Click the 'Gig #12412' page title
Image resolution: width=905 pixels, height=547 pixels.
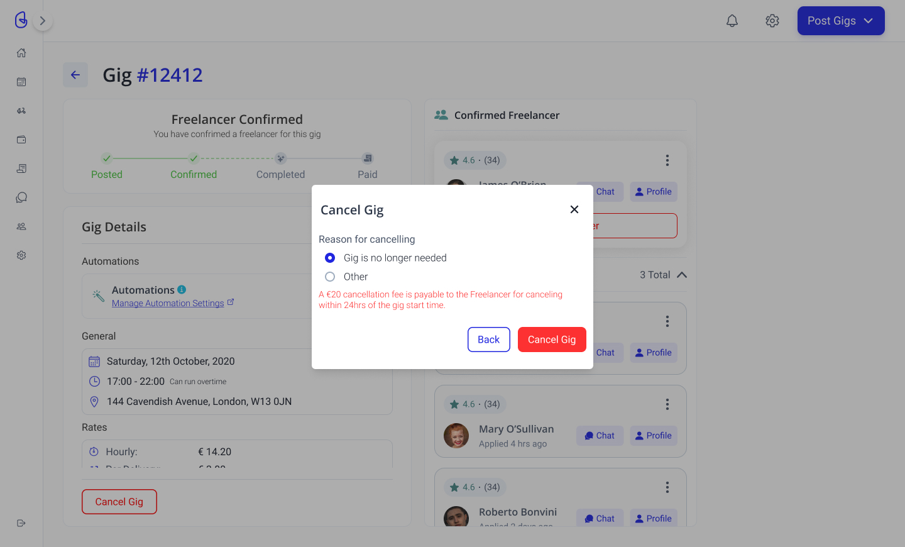tap(153, 75)
